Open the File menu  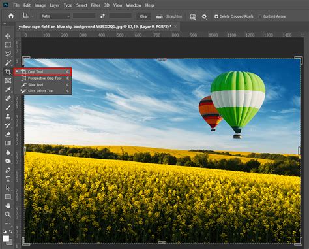(x=16, y=5)
